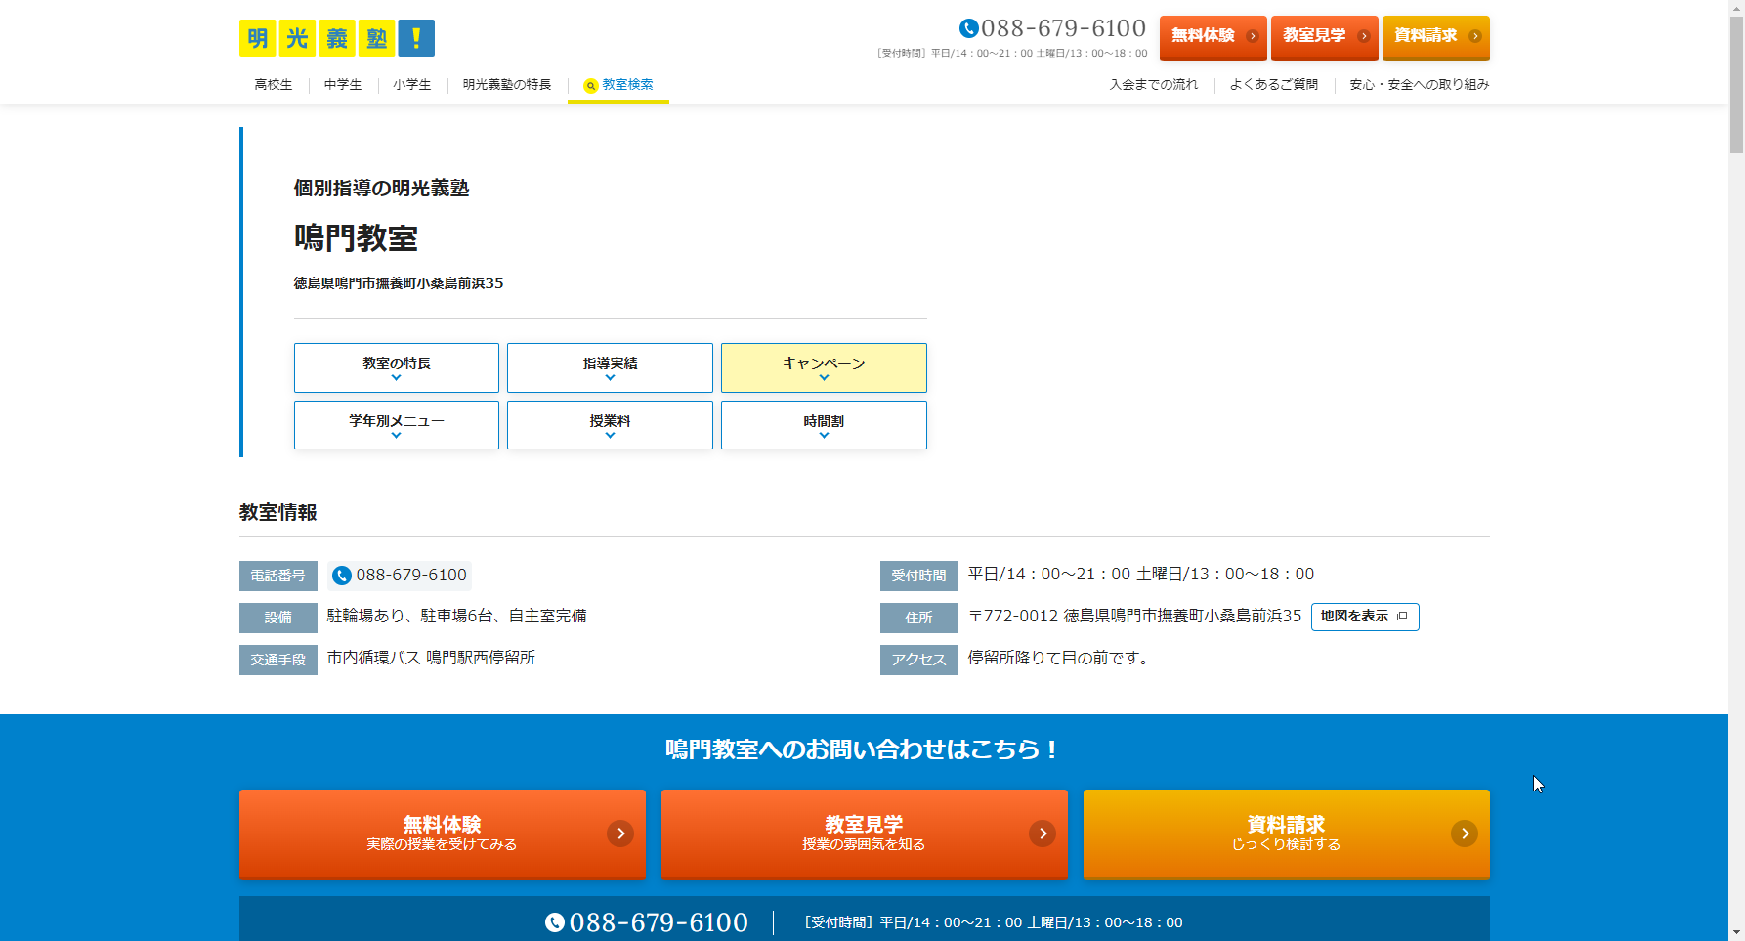Screen dimensions: 1745x941
Task: Expand 学年別メニュー section
Action: click(x=397, y=425)
